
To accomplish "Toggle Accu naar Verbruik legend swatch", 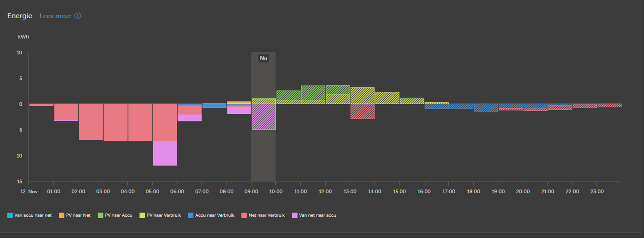I will [190, 215].
